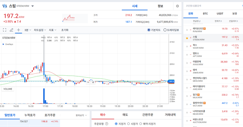The height and width of the screenshot is (127, 243).
Task: Select the 원화 market tab
Action: pyautogui.click(x=191, y=13)
